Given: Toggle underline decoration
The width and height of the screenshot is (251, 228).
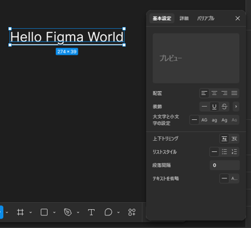Looking at the screenshot, I should click(x=214, y=107).
